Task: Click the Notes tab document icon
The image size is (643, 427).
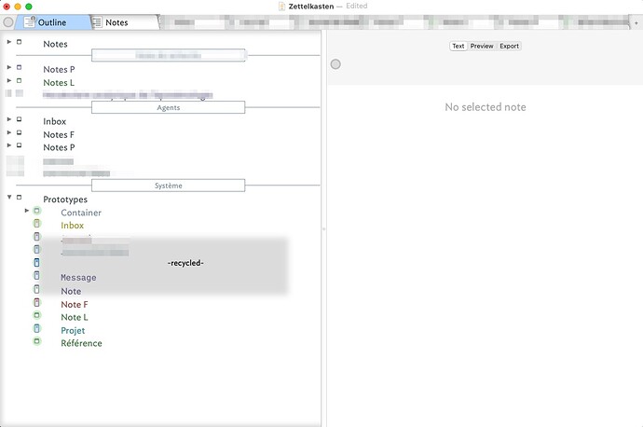Action: 97,22
